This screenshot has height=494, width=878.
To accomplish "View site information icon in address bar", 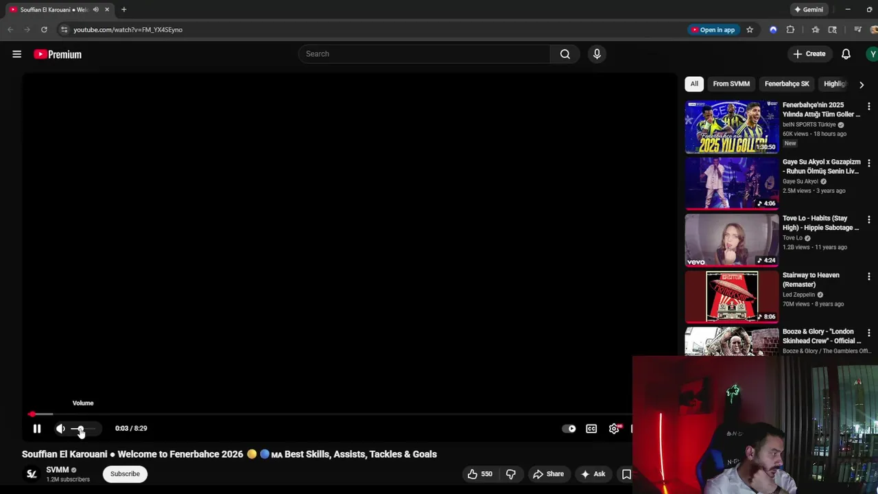I will pos(64,30).
